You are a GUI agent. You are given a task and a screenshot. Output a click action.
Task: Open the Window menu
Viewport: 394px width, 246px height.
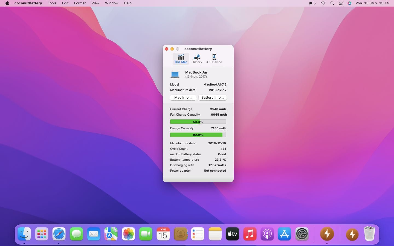pos(112,3)
